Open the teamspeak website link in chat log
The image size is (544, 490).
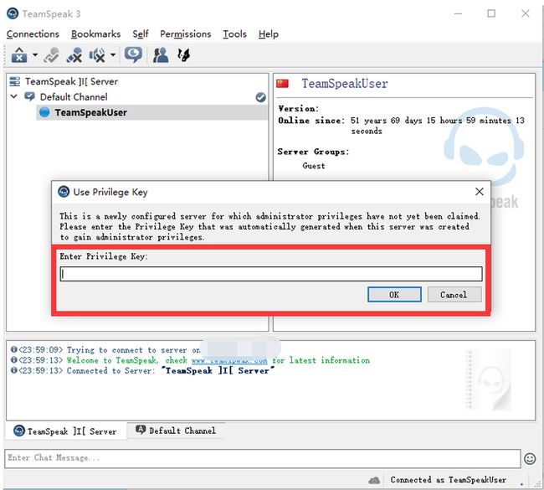pyautogui.click(x=229, y=360)
